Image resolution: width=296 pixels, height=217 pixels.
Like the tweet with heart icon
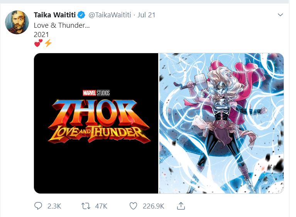click(133, 206)
